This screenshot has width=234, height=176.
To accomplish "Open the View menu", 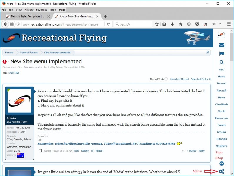I will pyautogui.click(x=19, y=10).
